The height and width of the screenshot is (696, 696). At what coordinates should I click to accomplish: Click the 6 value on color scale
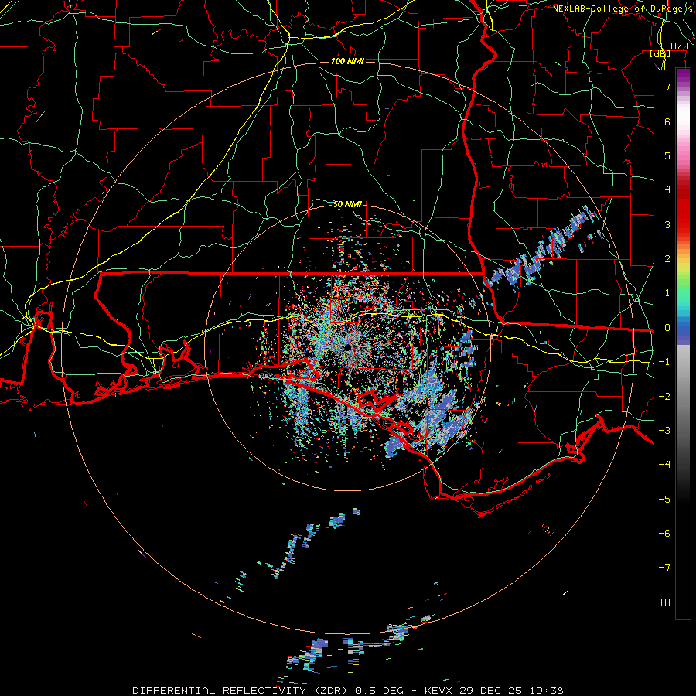point(667,121)
